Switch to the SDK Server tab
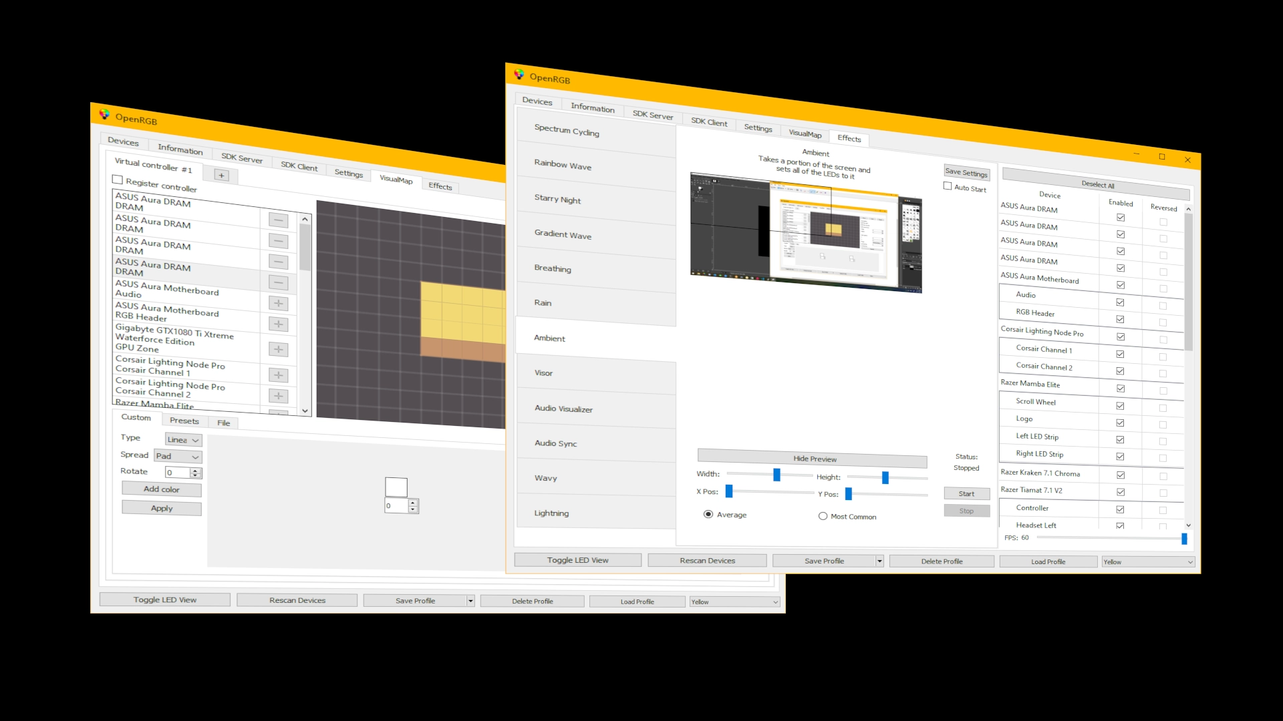Screen dimensions: 1283x721 [x=652, y=115]
